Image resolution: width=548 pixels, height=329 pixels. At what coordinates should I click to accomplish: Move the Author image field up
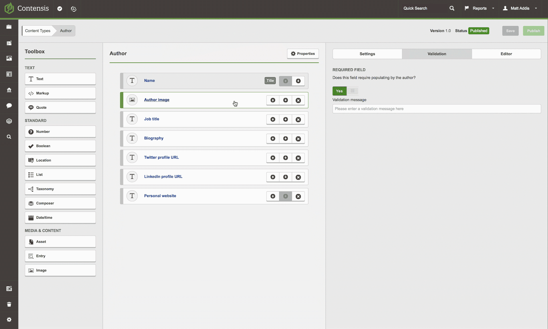coord(273,100)
